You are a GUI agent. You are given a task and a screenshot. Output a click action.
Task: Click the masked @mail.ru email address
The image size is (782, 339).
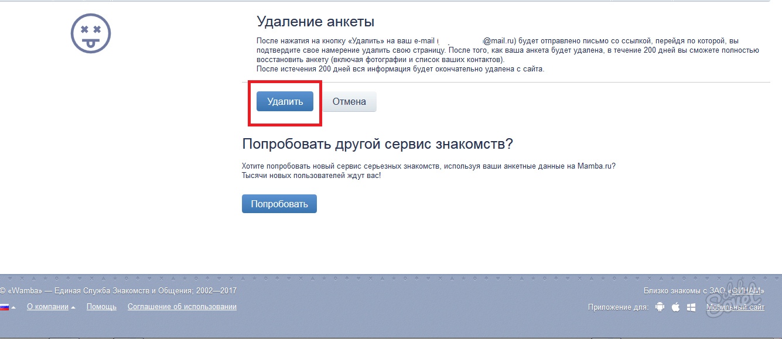tap(476, 41)
